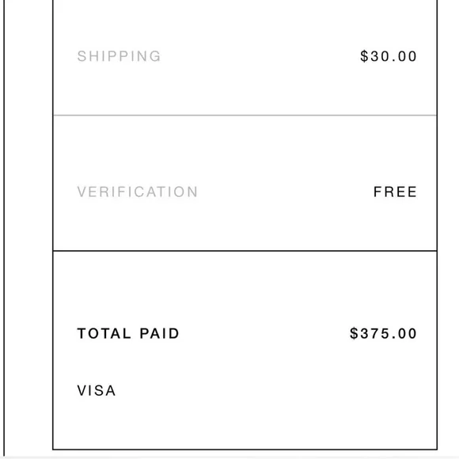The image size is (459, 459).
Task: Click the VERIFICATION label
Action: (137, 192)
